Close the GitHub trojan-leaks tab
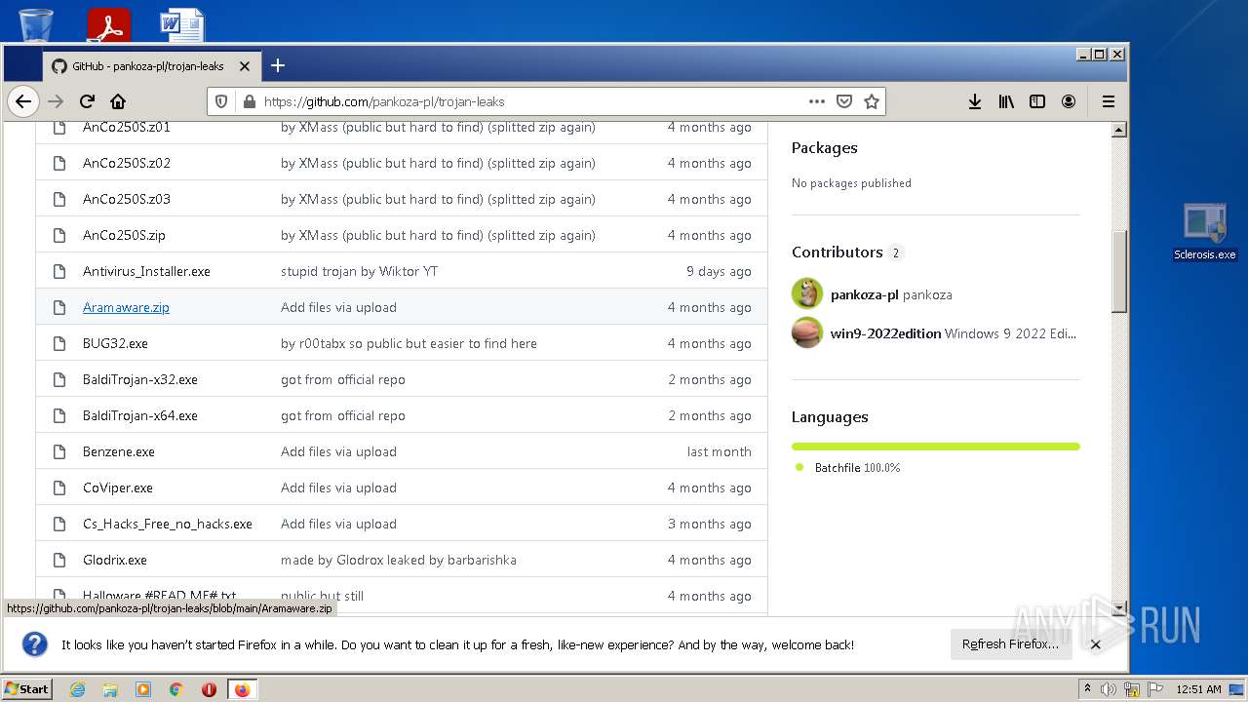1248x702 pixels. click(x=245, y=66)
